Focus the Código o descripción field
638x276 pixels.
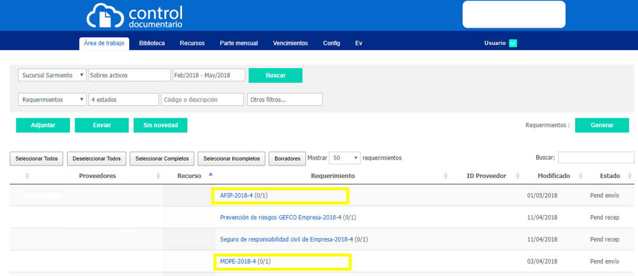pos(202,100)
